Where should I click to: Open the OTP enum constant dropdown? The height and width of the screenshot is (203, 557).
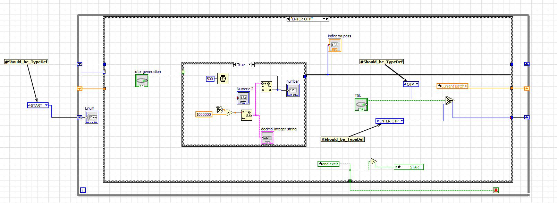click(x=417, y=84)
